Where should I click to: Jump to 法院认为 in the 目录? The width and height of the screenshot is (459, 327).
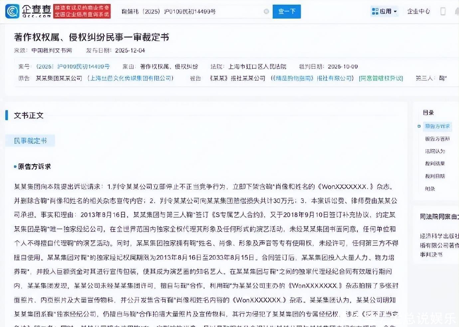tap(435, 151)
